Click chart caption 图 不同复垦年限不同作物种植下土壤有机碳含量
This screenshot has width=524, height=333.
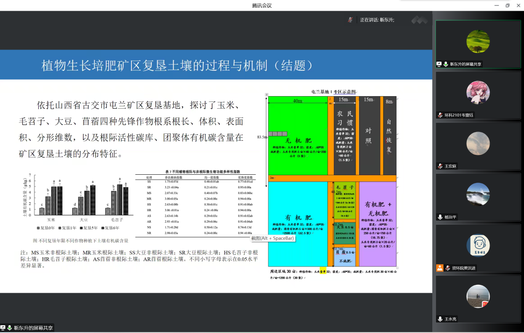coord(81,241)
